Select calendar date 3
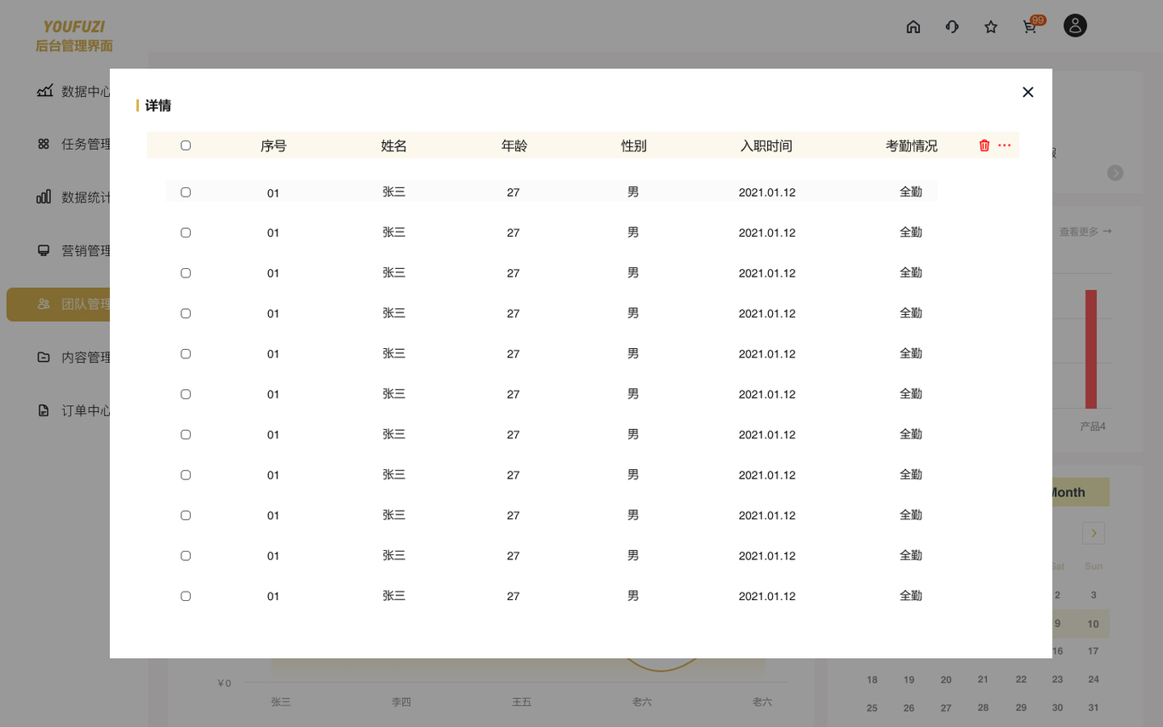This screenshot has height=727, width=1163. (x=1093, y=595)
